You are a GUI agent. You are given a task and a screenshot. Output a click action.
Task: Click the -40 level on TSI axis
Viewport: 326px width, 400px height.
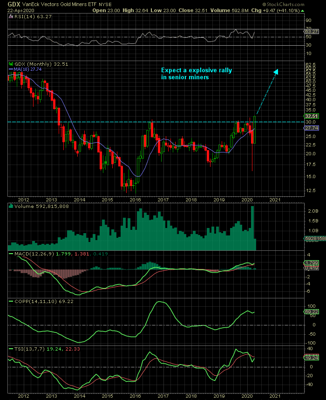[309, 384]
